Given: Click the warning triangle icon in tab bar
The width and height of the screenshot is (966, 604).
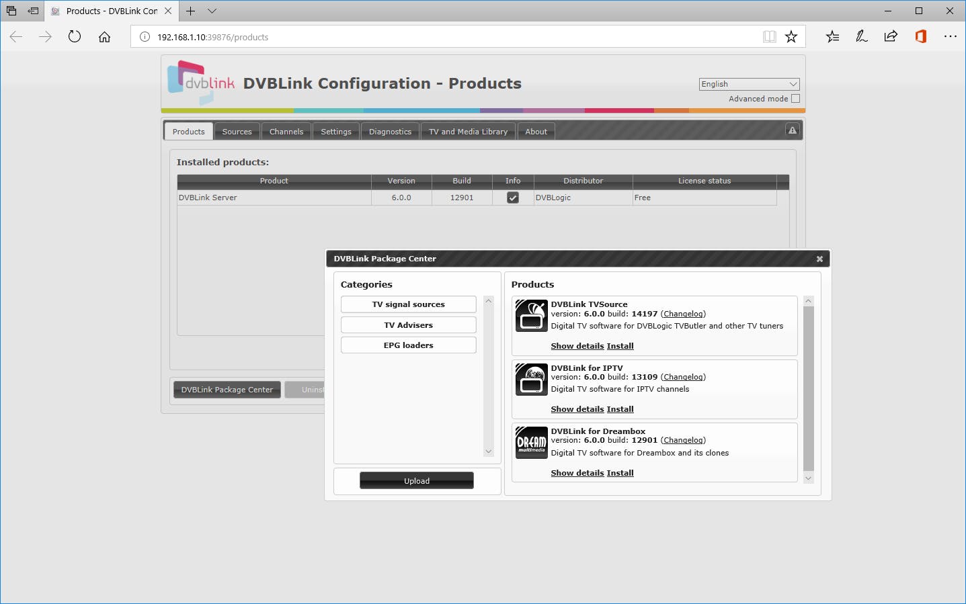Looking at the screenshot, I should [x=793, y=130].
